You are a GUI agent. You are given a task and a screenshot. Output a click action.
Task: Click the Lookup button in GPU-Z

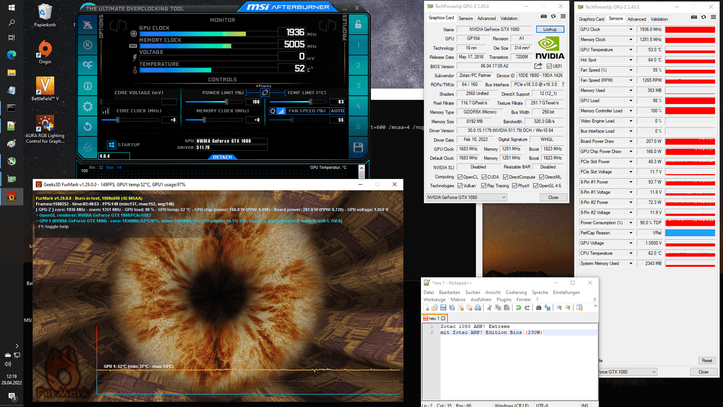coord(550,30)
